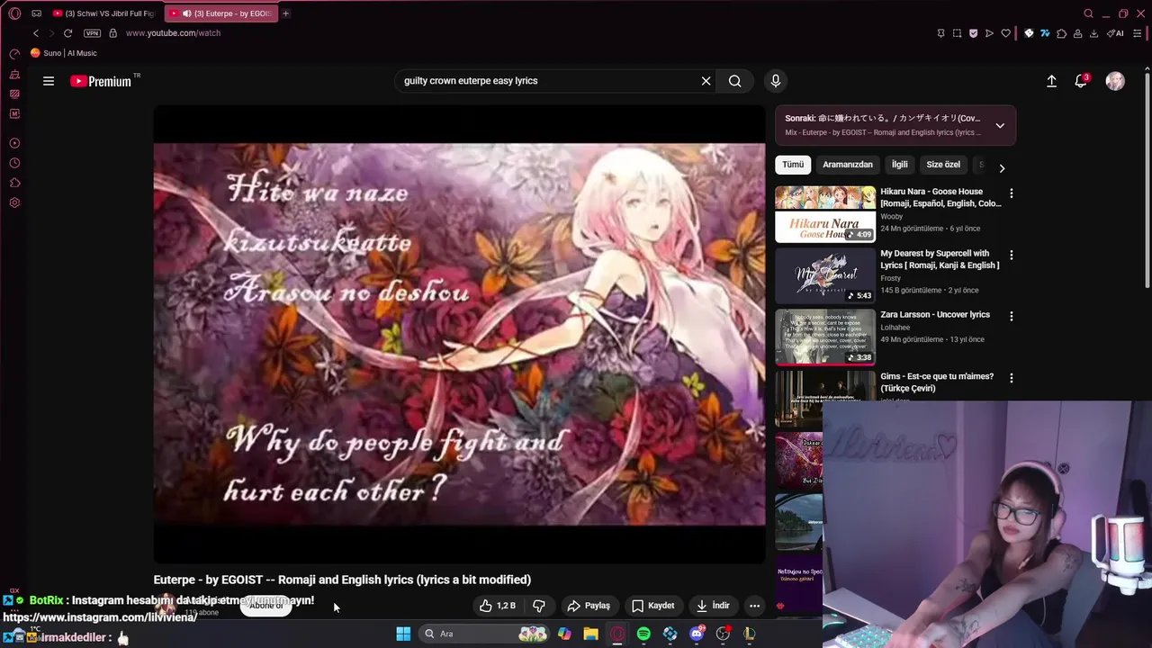Click the youtube.com address bar

point(173,33)
